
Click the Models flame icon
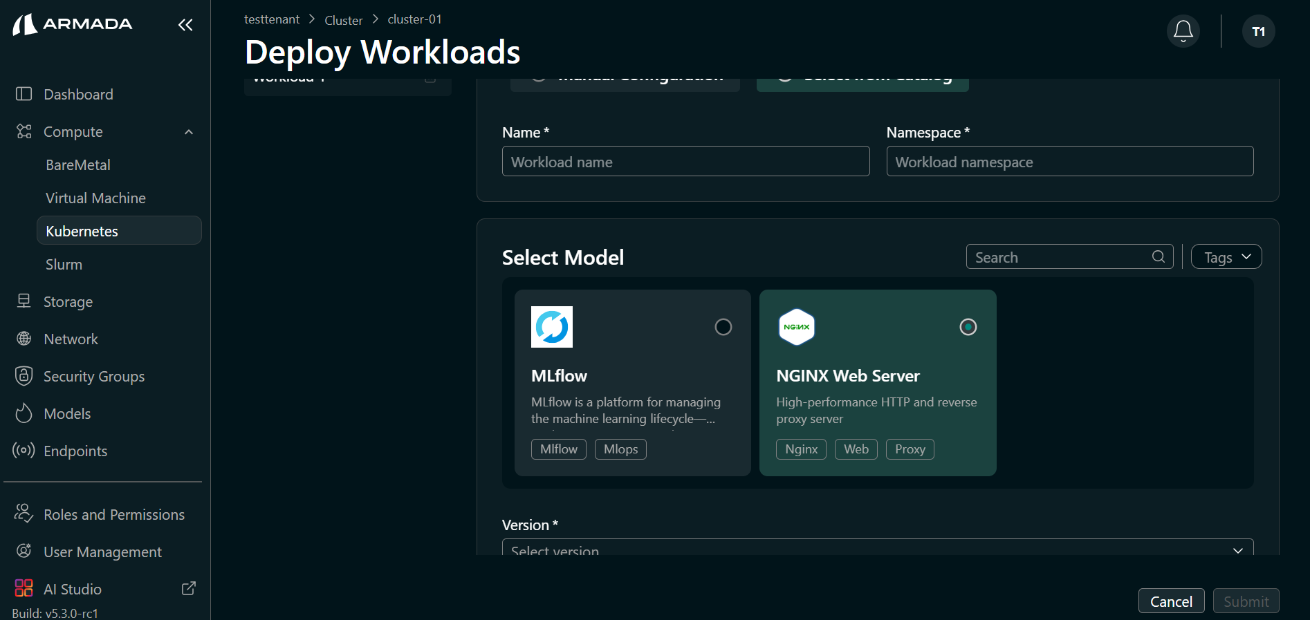24,413
